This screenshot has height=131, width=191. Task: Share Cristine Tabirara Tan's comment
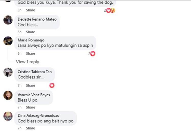31,85
